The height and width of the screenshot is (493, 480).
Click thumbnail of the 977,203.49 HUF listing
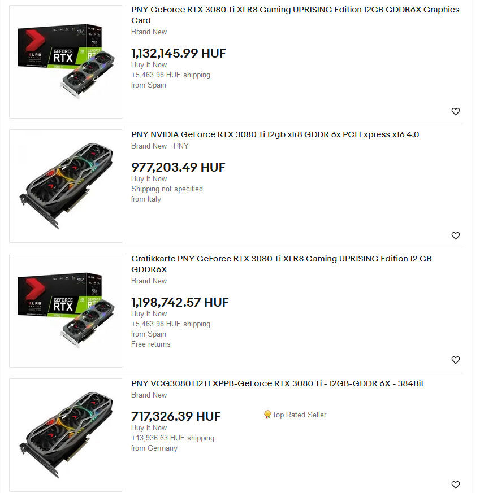[66, 186]
